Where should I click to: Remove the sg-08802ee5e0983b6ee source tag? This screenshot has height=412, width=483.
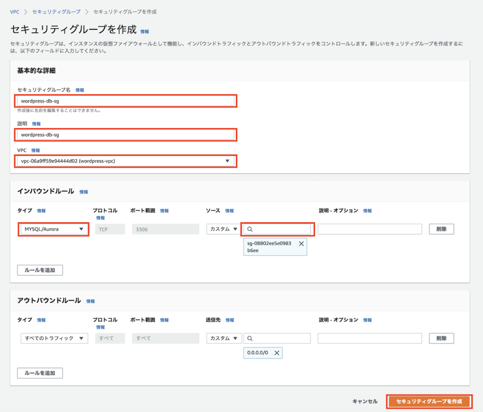coord(301,244)
